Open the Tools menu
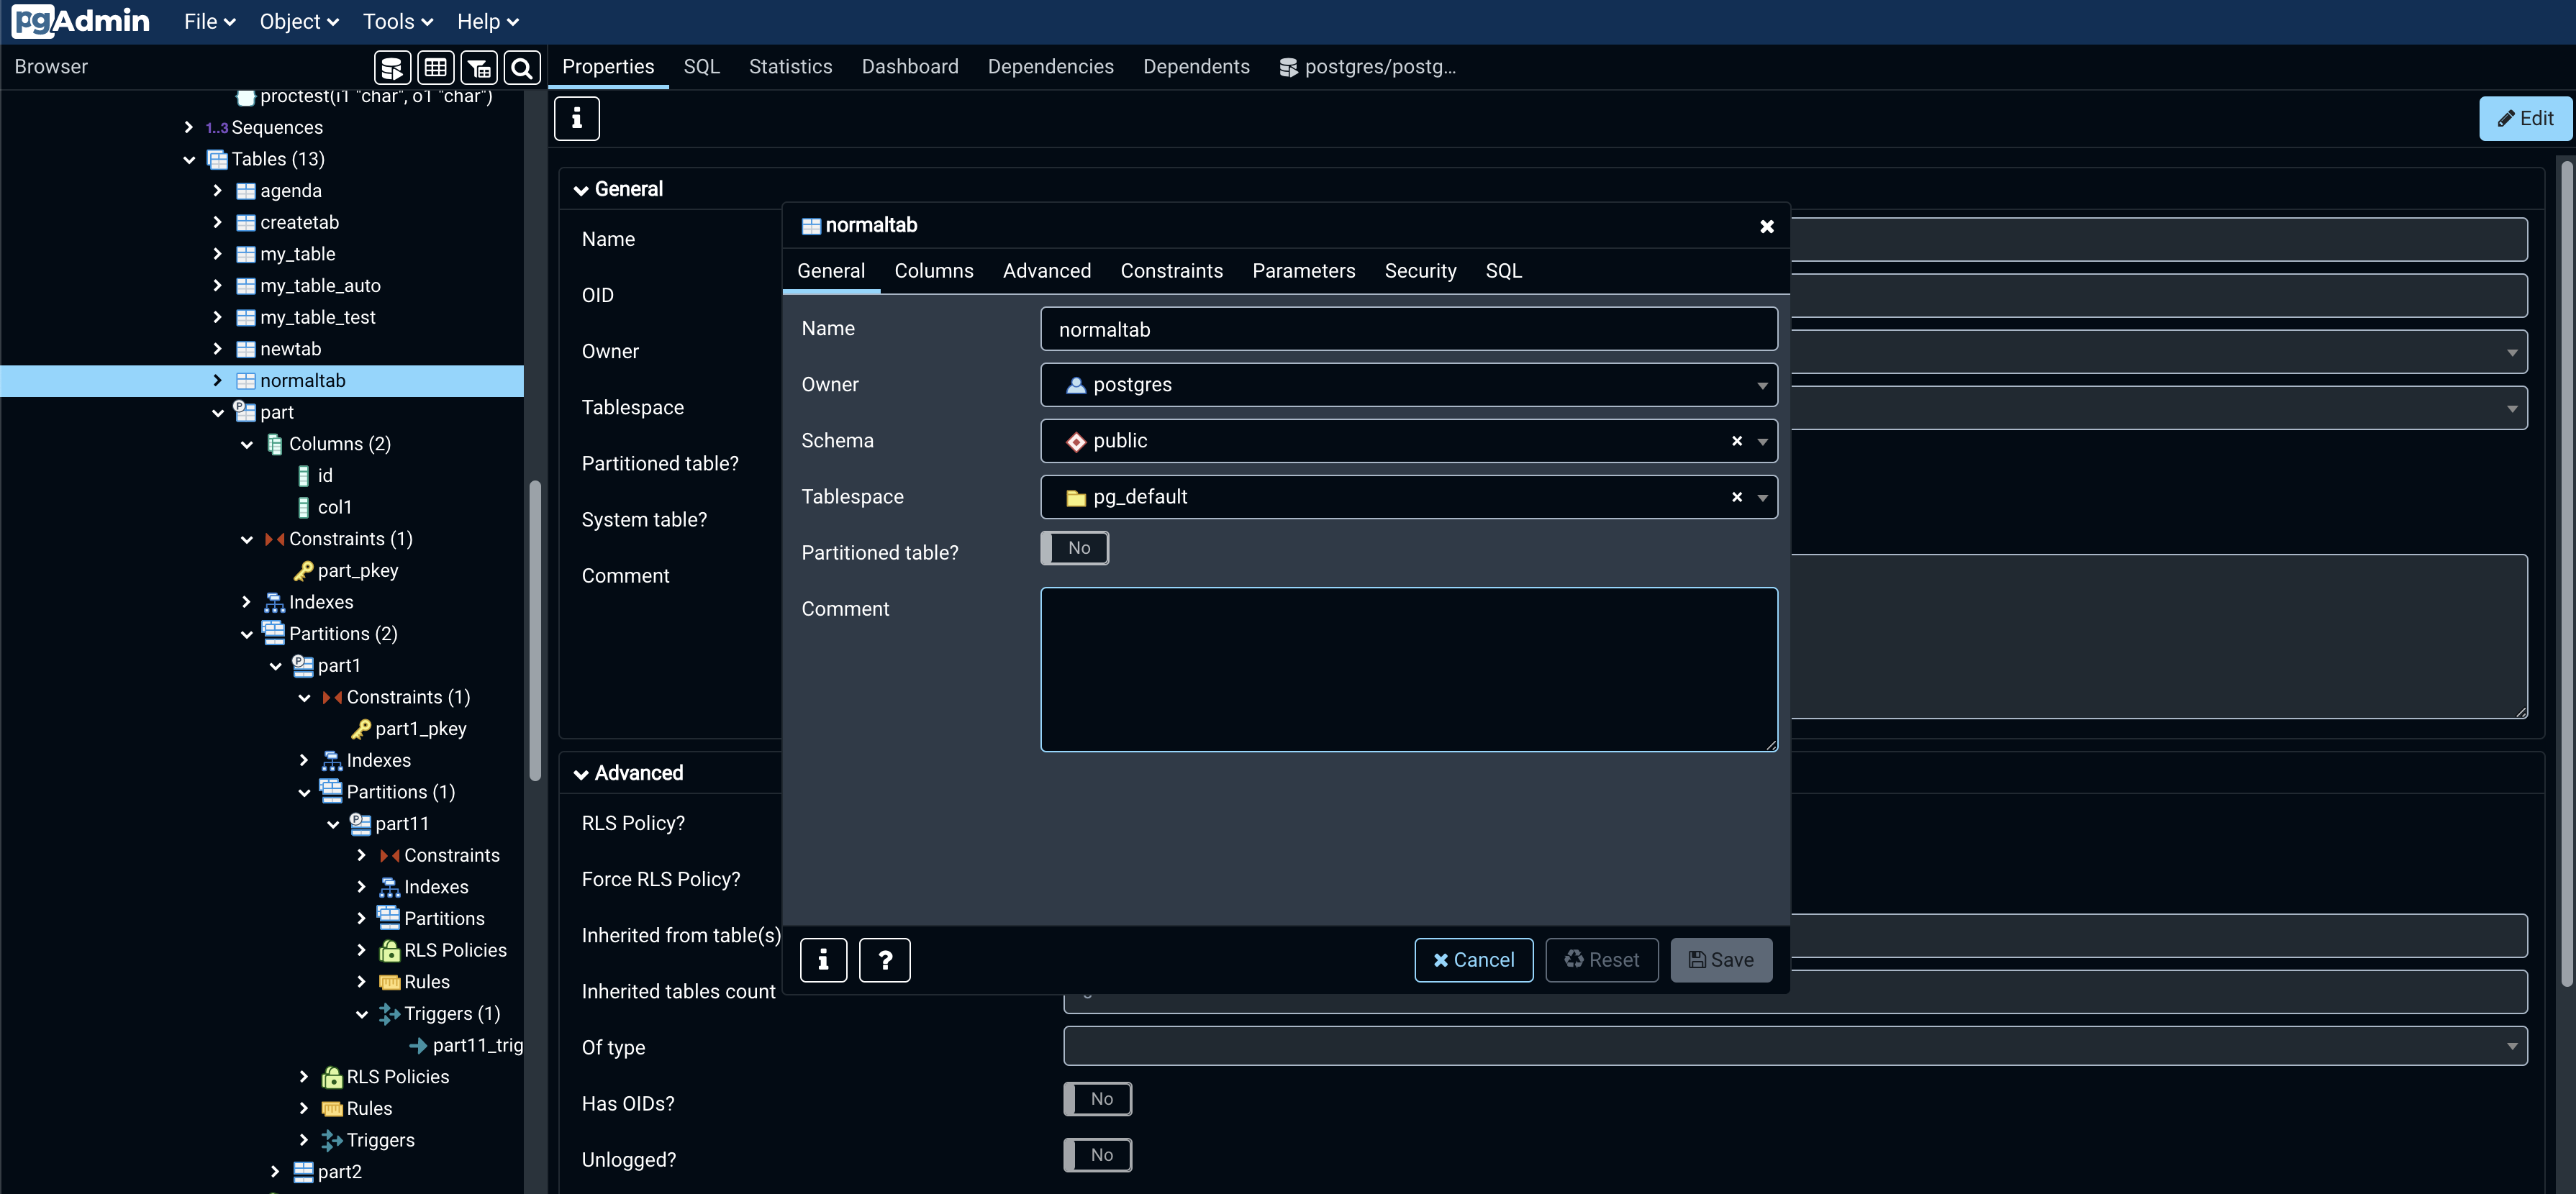The image size is (2576, 1194). click(397, 21)
